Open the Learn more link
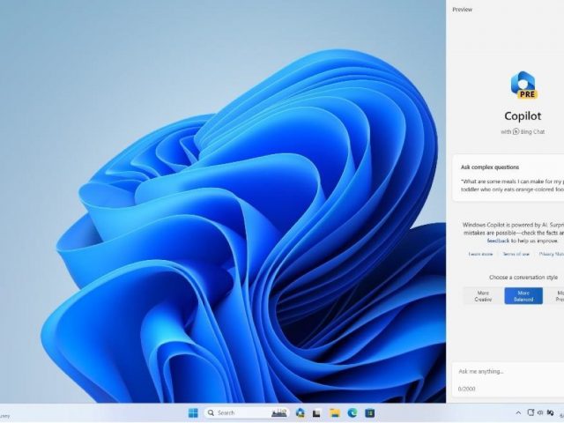 (x=480, y=254)
